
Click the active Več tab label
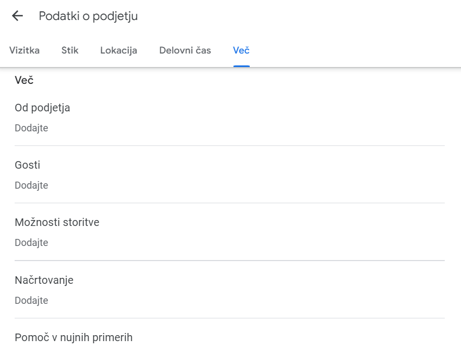[241, 51]
